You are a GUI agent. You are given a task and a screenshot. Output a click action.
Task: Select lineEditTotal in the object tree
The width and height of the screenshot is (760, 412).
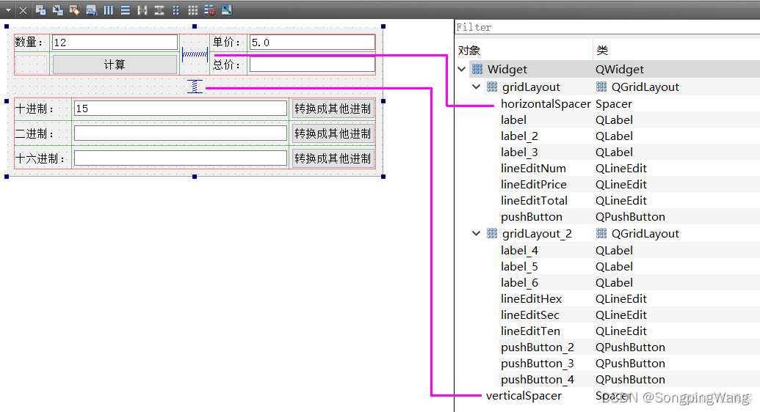point(534,200)
